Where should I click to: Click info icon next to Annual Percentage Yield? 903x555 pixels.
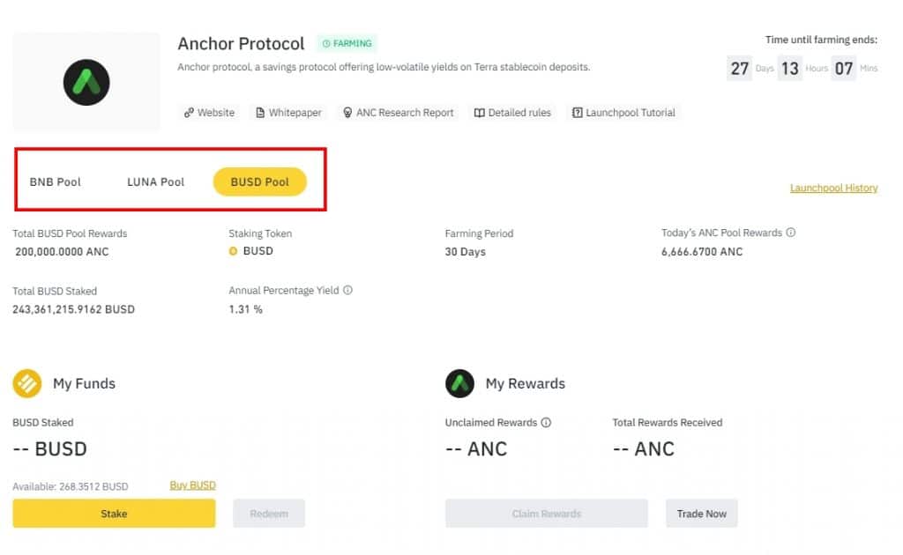tap(347, 290)
